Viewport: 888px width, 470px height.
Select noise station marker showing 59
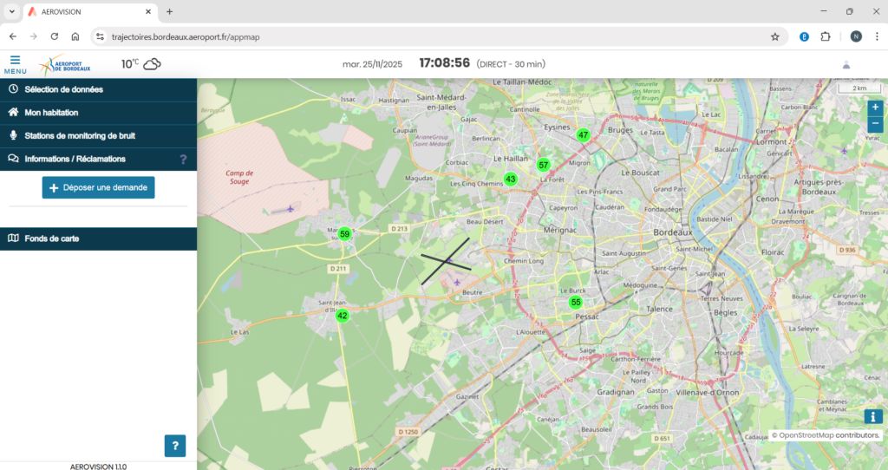(x=344, y=234)
